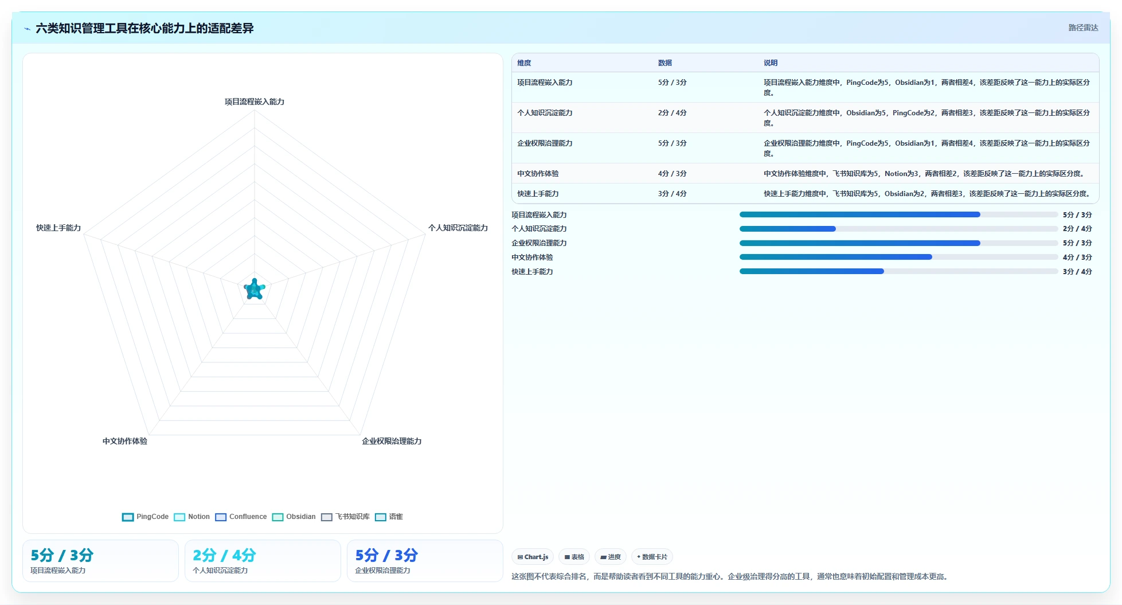The width and height of the screenshot is (1122, 605).
Task: Click the 路径雷达 label
Action: point(1083,28)
